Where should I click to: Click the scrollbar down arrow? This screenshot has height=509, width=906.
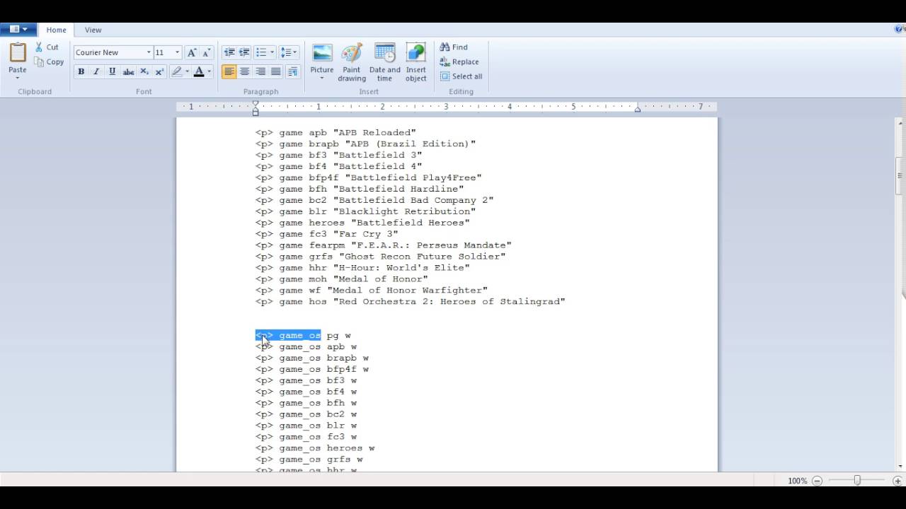900,467
